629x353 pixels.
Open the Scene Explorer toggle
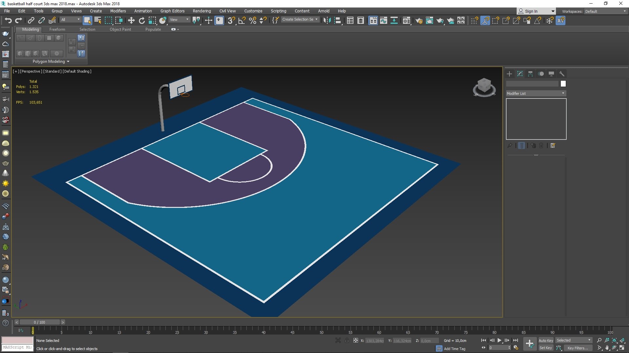tap(350, 21)
